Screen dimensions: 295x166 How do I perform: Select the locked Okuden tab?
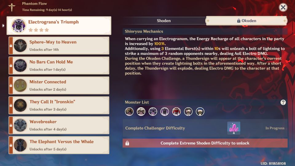pos(246,21)
